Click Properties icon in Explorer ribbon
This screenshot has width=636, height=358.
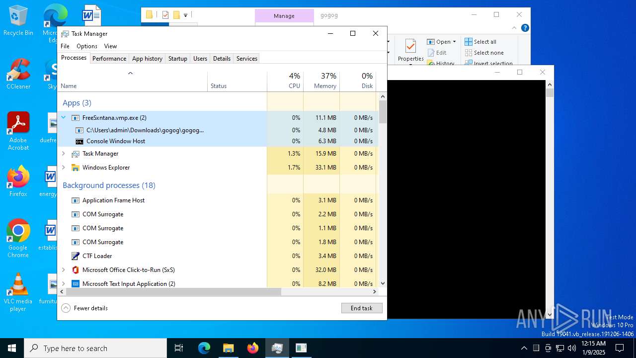(x=410, y=47)
